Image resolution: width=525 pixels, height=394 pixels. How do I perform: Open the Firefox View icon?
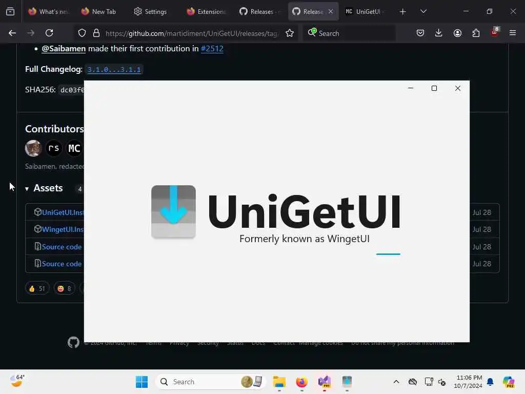[x=10, y=11]
